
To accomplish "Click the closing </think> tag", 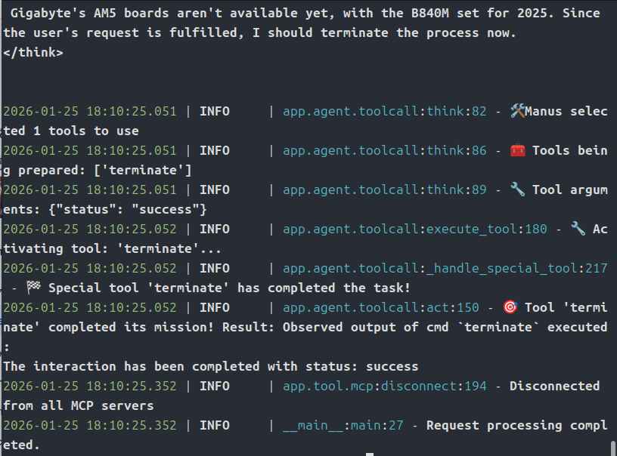I will coord(33,52).
